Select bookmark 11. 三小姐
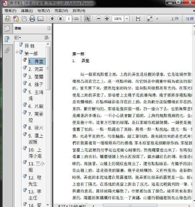Image resolution: width=195 pixels, height=207 pixels. coord(36,167)
